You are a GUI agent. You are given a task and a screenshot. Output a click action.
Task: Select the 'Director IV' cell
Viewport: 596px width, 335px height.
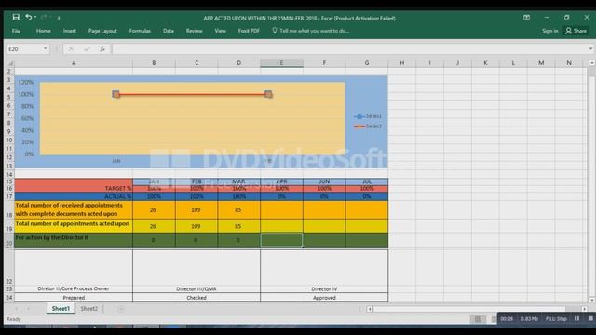(x=324, y=289)
